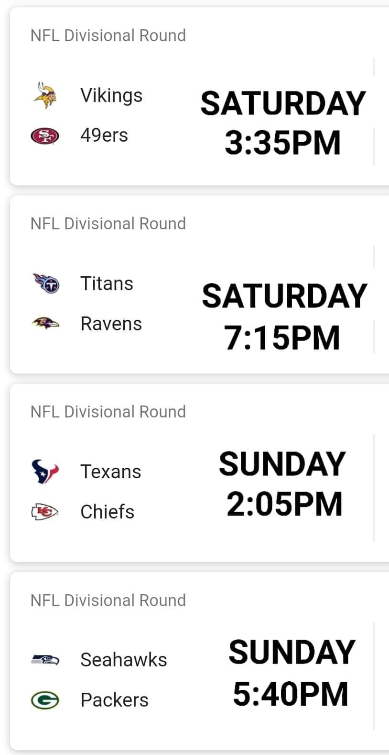Click the Seahawks team logo

[x=45, y=660]
